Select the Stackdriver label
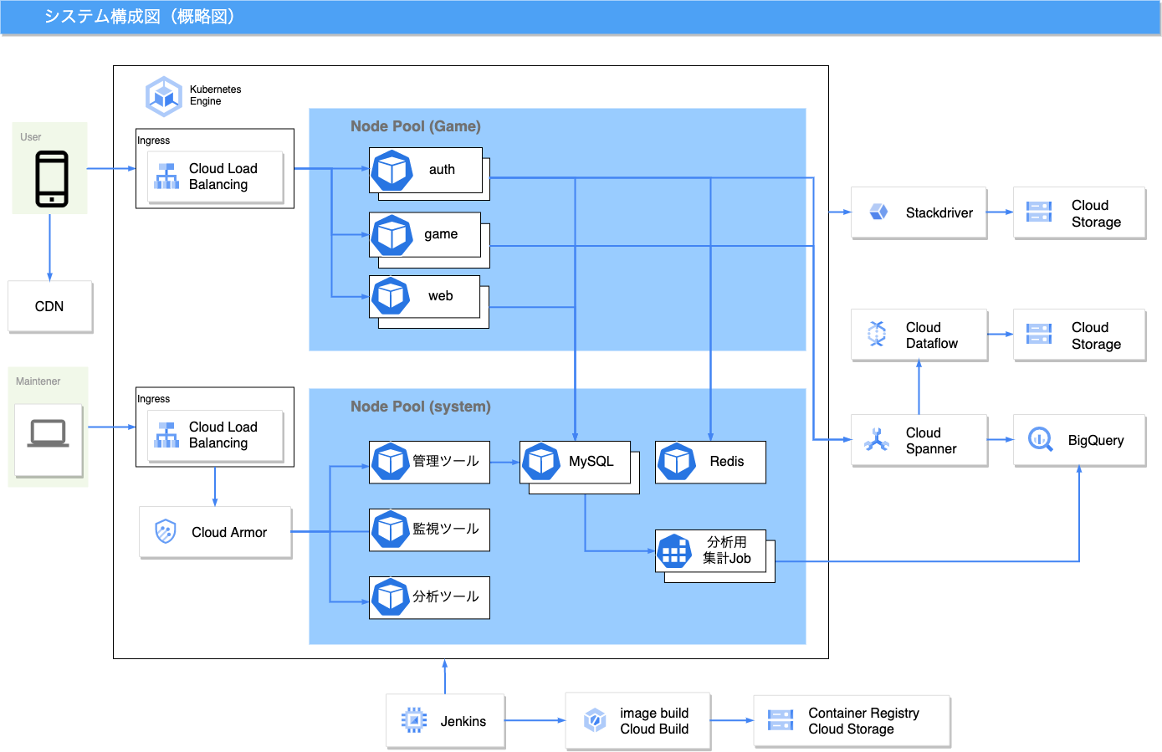 (x=939, y=212)
